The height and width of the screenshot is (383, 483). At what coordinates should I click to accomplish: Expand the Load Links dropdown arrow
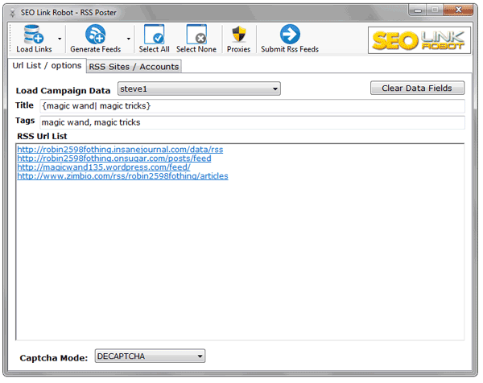pyautogui.click(x=60, y=39)
